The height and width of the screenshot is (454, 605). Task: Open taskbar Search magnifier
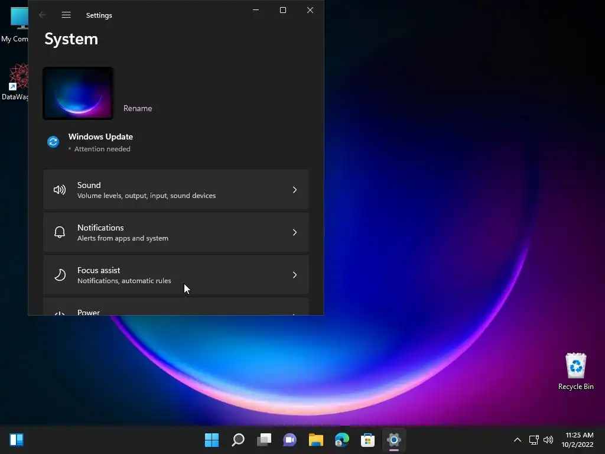pyautogui.click(x=238, y=440)
